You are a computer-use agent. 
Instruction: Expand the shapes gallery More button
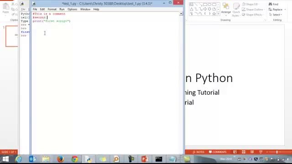pyautogui.click(x=218, y=14)
